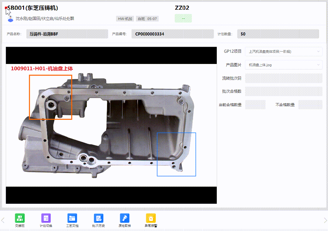Click the HW-机加 tag

[125, 19]
